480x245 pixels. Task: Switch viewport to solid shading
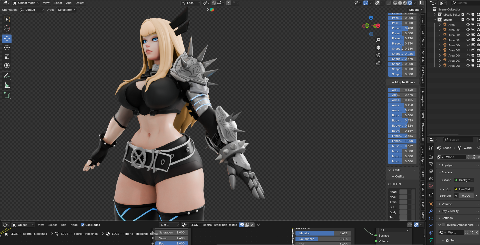[400, 3]
